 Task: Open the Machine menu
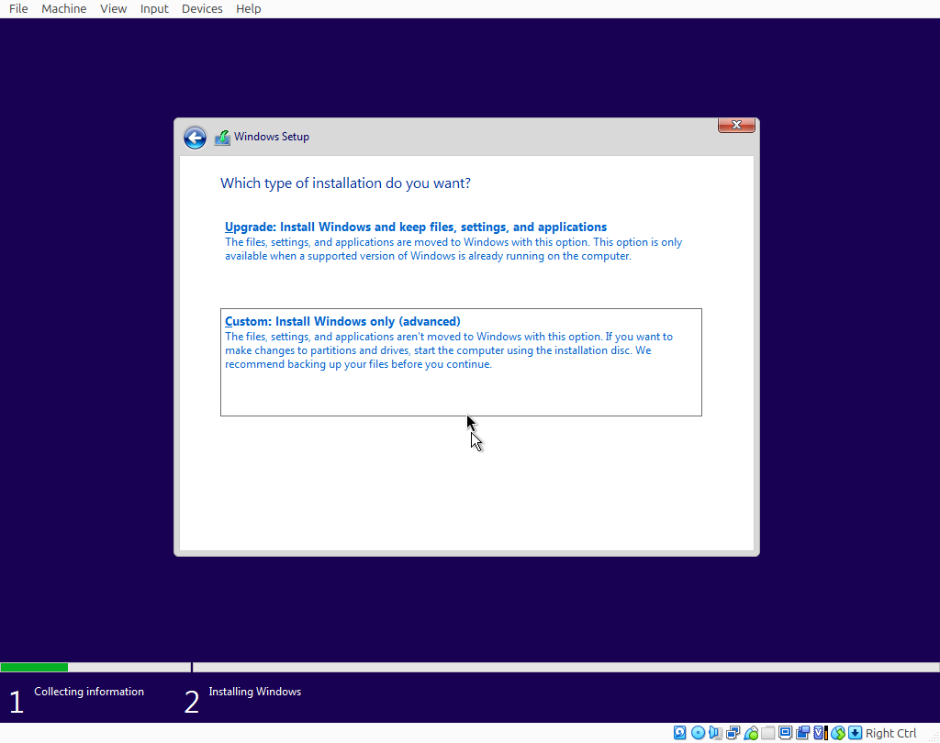pyautogui.click(x=64, y=8)
